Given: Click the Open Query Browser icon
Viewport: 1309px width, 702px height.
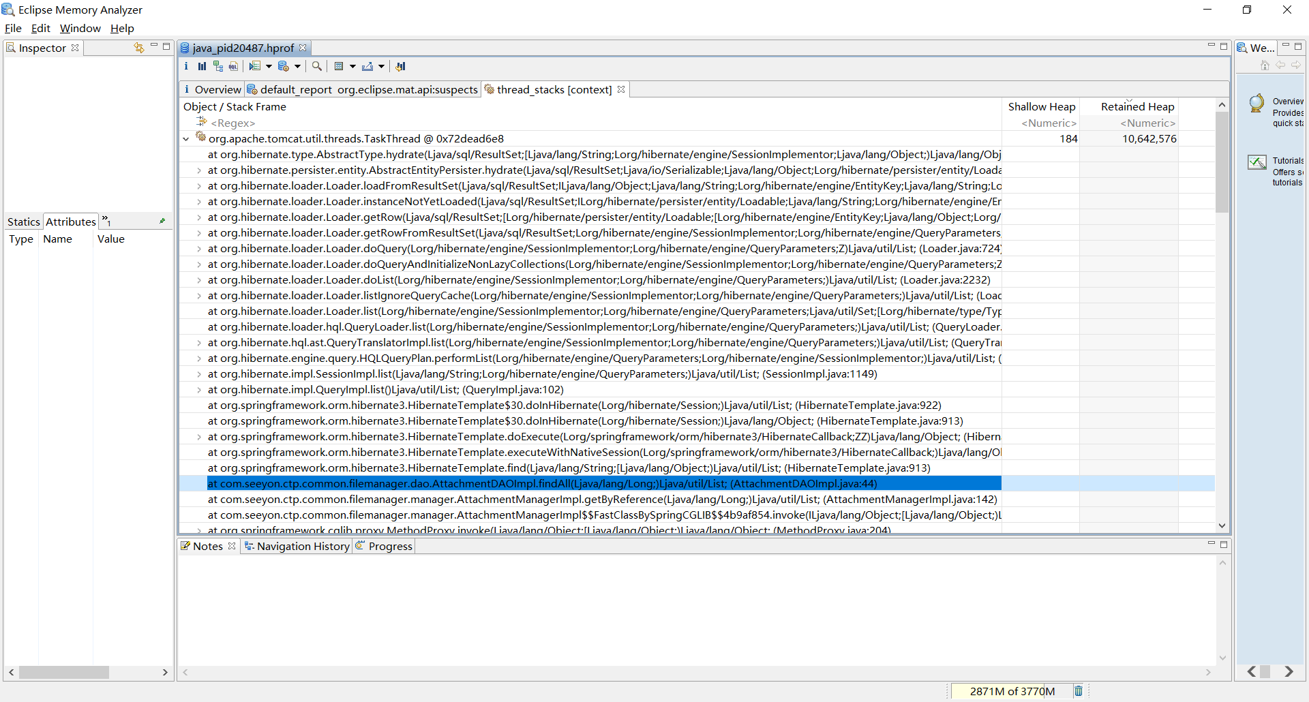Looking at the screenshot, I should 339,66.
